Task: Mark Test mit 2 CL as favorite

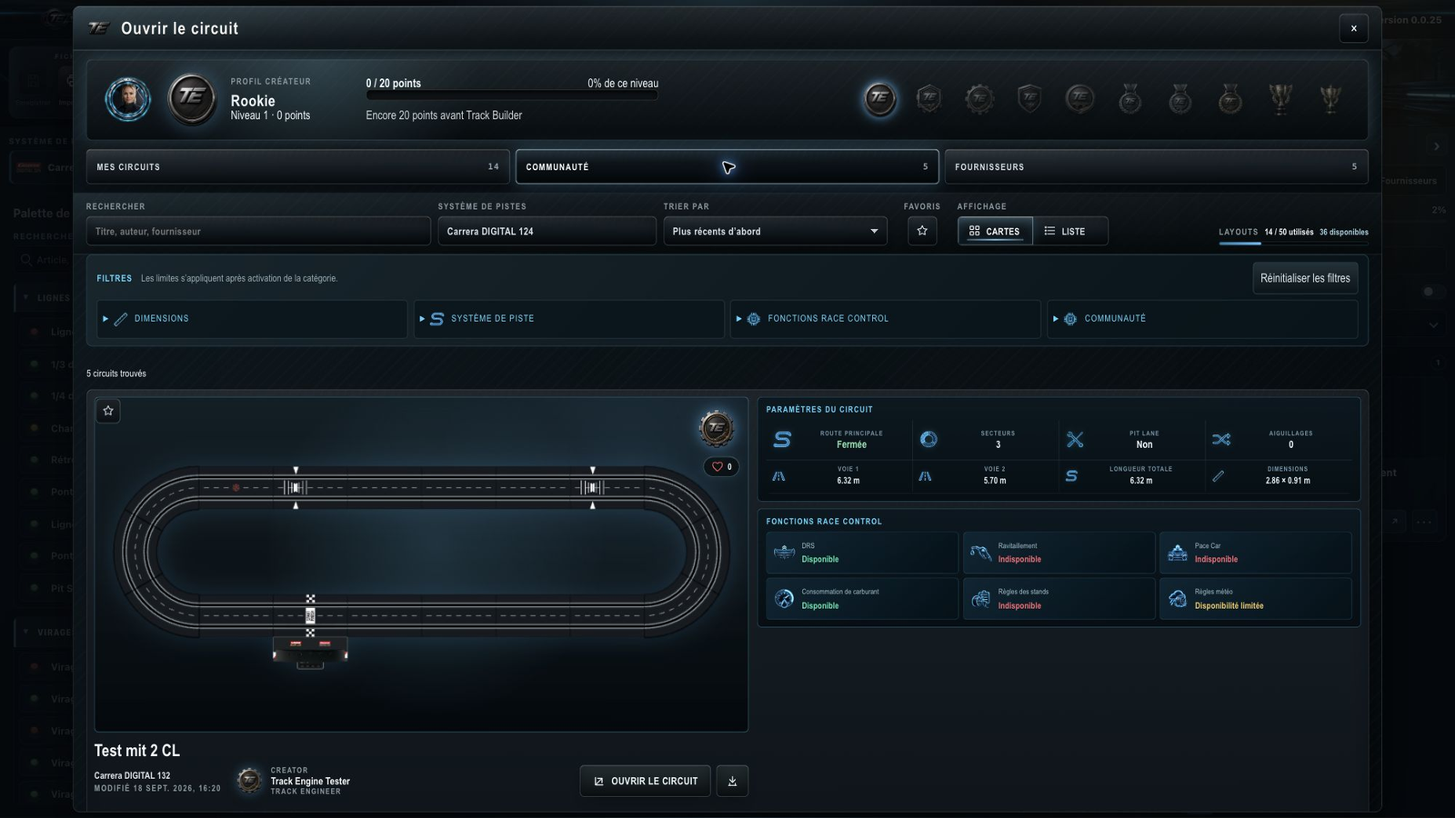Action: 108,411
